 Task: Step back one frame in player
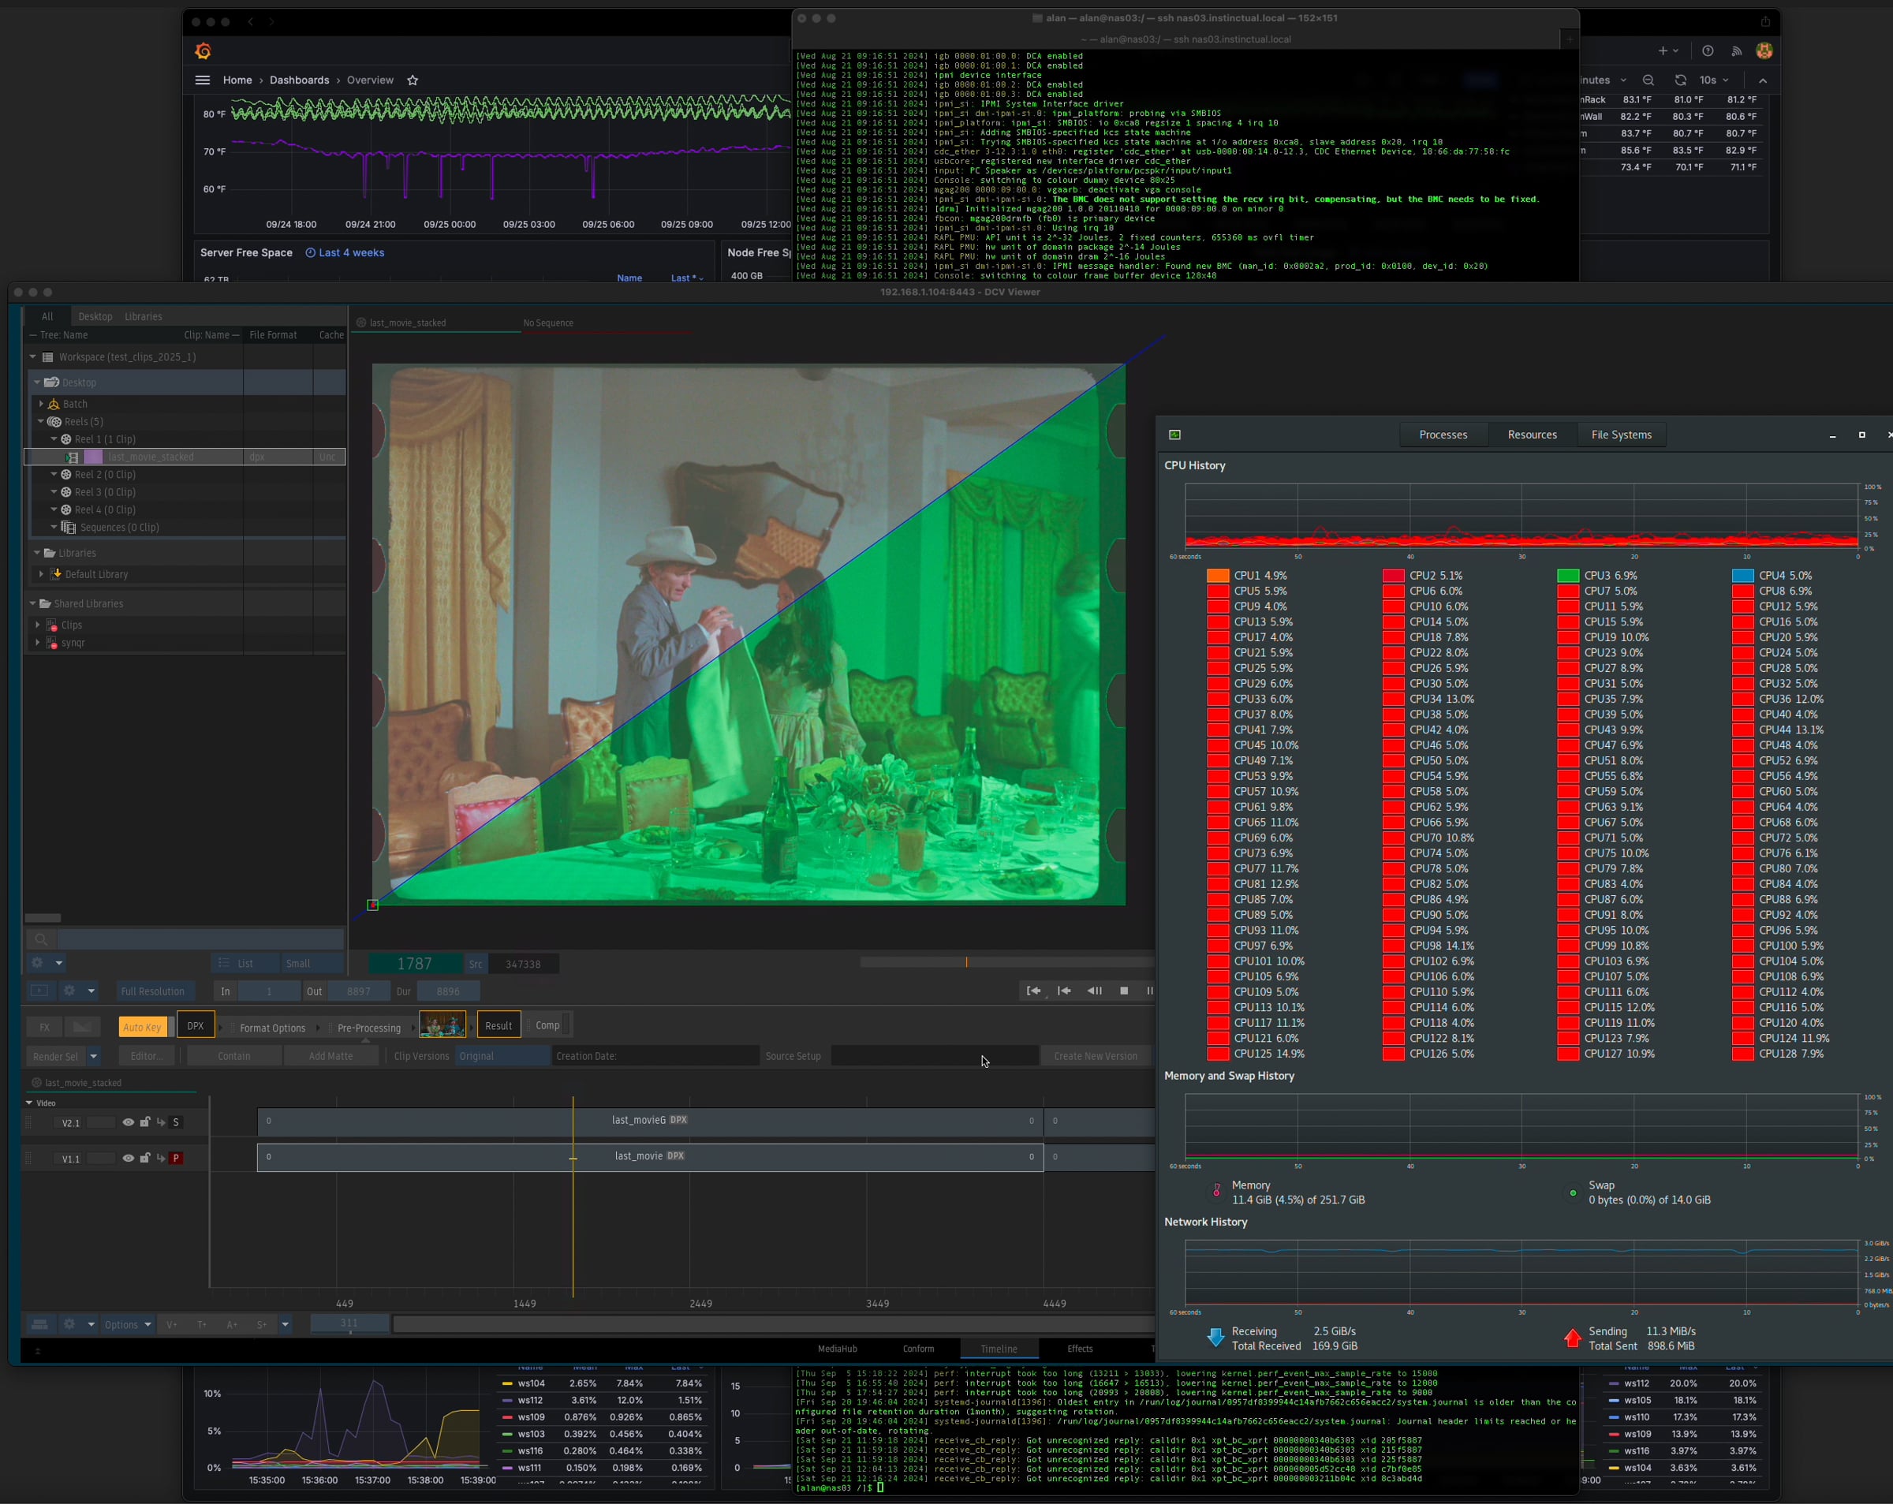tap(1094, 991)
